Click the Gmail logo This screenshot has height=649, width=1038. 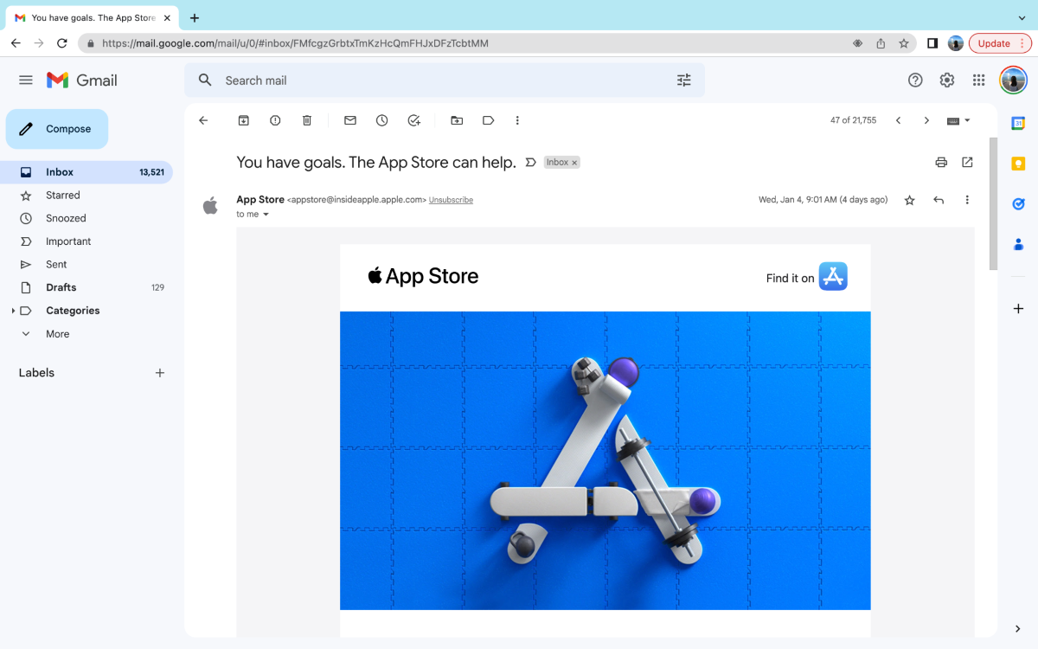82,80
